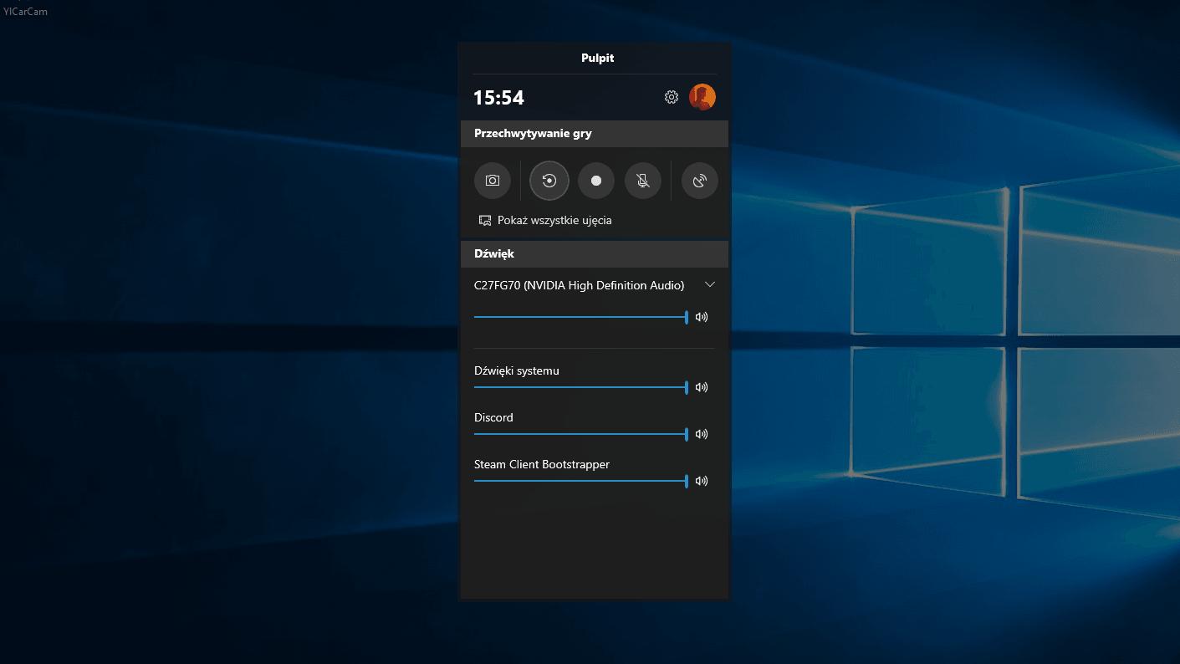Toggle the microphone while recording

point(643,181)
